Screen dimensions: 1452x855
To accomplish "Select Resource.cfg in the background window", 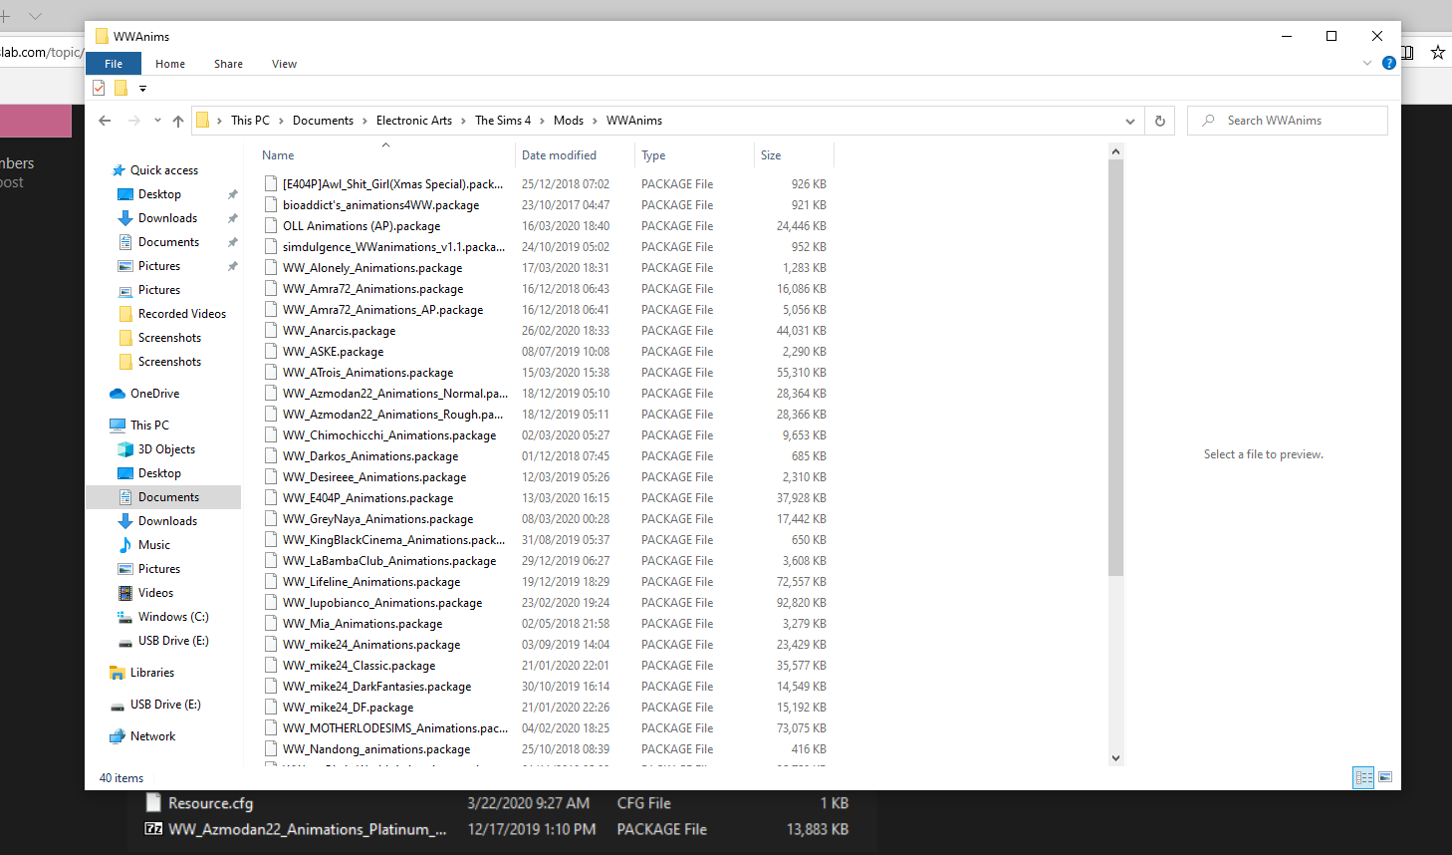I will click(x=210, y=803).
